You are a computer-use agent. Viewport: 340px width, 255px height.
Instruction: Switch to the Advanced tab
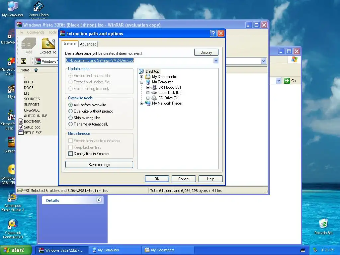coord(88,44)
